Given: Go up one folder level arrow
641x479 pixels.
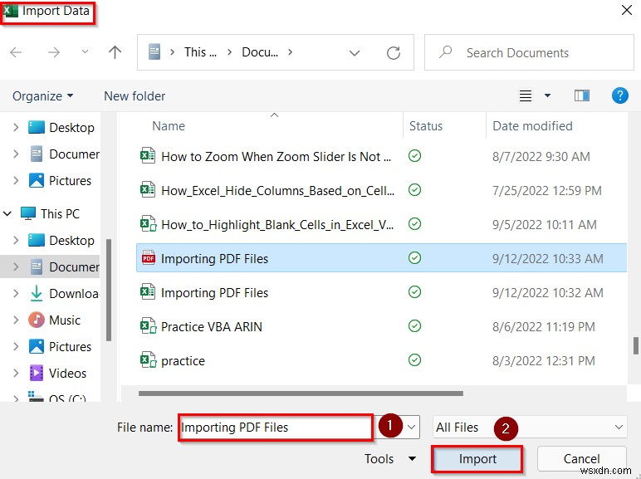Looking at the screenshot, I should (x=115, y=52).
